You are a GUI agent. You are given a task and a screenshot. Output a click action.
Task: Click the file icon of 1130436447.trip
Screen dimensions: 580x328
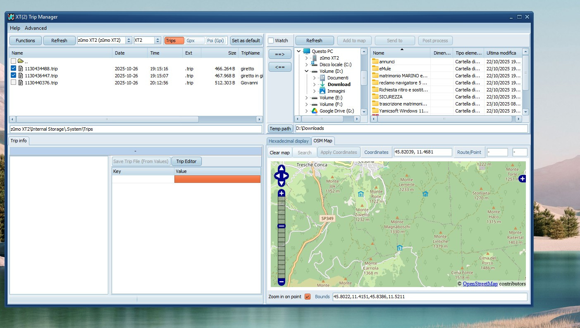coord(20,75)
